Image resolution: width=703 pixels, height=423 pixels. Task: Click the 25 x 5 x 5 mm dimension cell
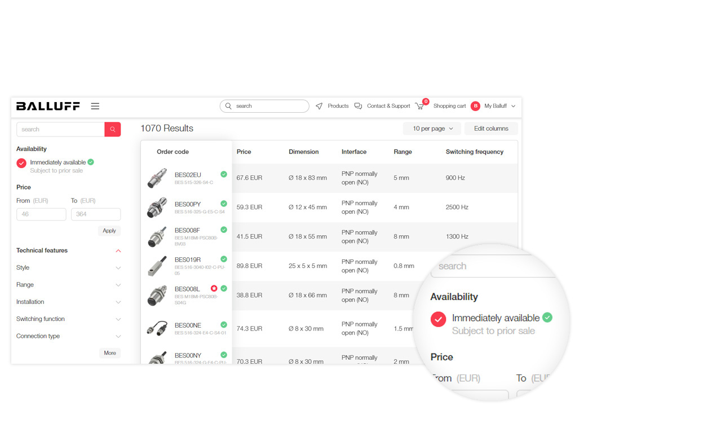[307, 266]
